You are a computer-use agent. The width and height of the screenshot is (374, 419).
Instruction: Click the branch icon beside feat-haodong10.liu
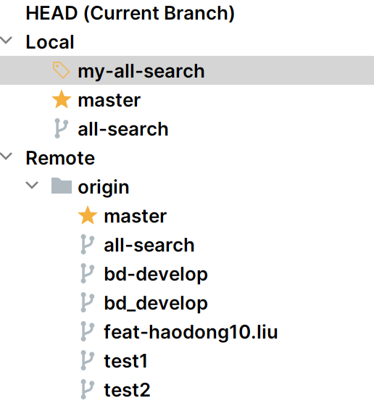[87, 331]
